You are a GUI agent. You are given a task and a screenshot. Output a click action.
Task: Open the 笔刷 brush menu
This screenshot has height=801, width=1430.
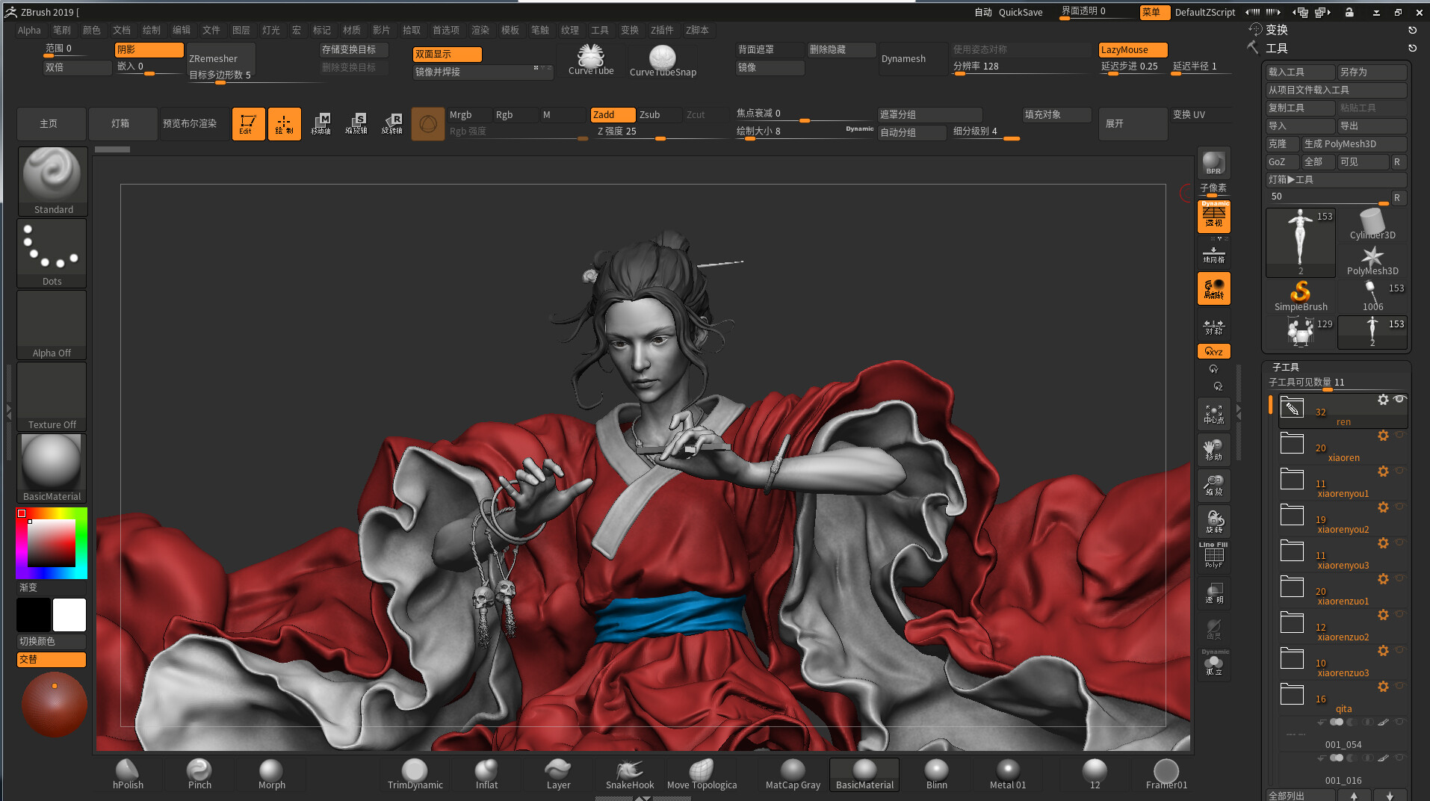62,30
